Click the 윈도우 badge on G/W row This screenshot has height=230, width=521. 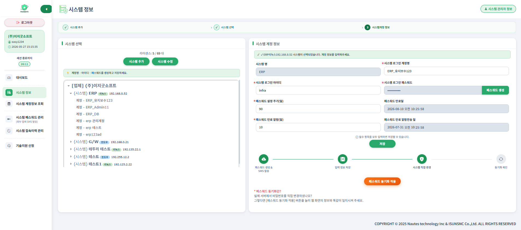click(104, 142)
